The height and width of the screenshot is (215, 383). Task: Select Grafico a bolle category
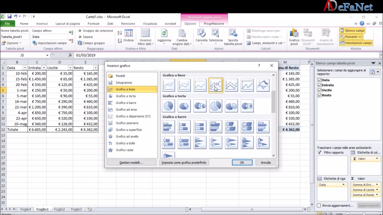click(125, 143)
